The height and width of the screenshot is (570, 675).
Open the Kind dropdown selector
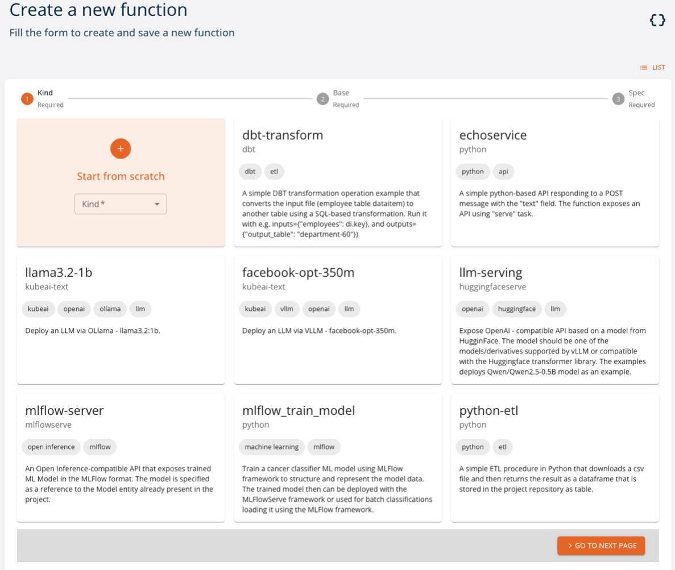pos(121,203)
